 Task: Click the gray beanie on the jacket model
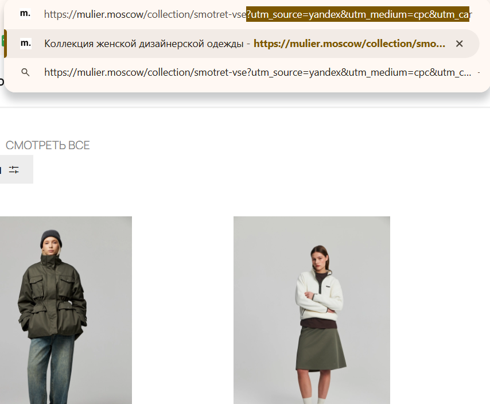tap(51, 238)
